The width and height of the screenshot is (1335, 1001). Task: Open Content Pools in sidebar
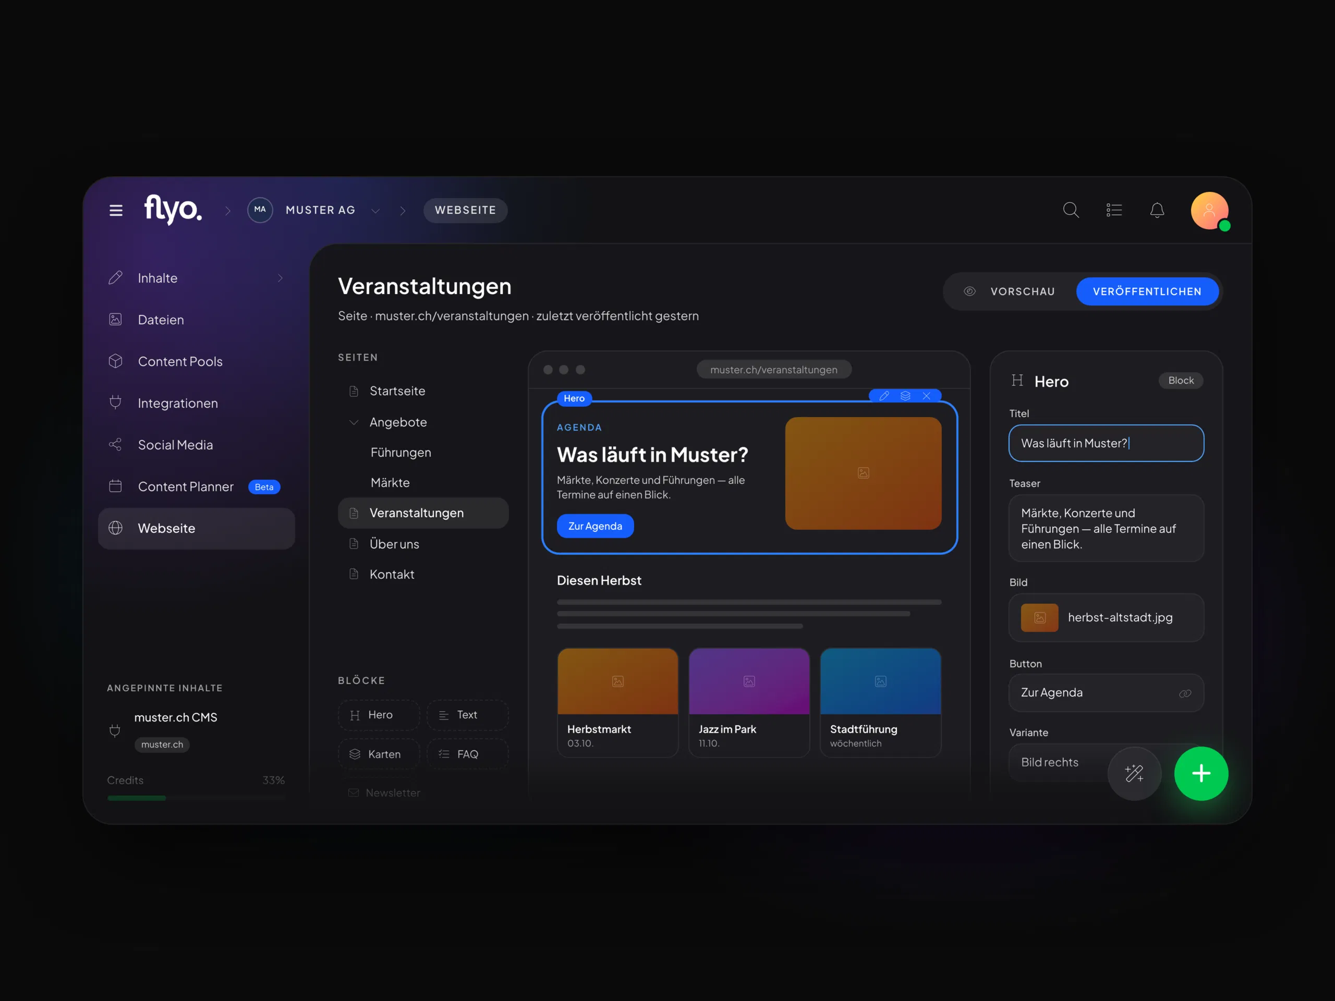196,361
